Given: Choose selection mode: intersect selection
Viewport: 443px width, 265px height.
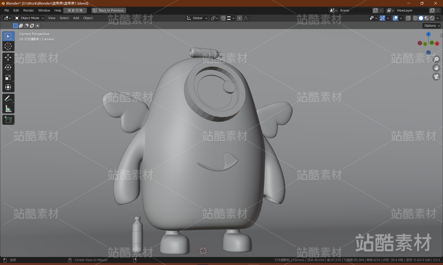Looking at the screenshot, I should 37,26.
